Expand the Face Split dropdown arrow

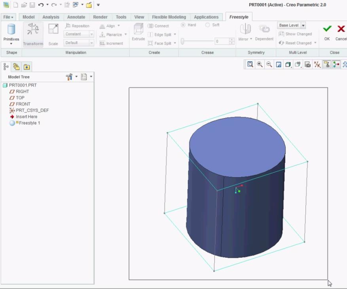tap(175, 43)
